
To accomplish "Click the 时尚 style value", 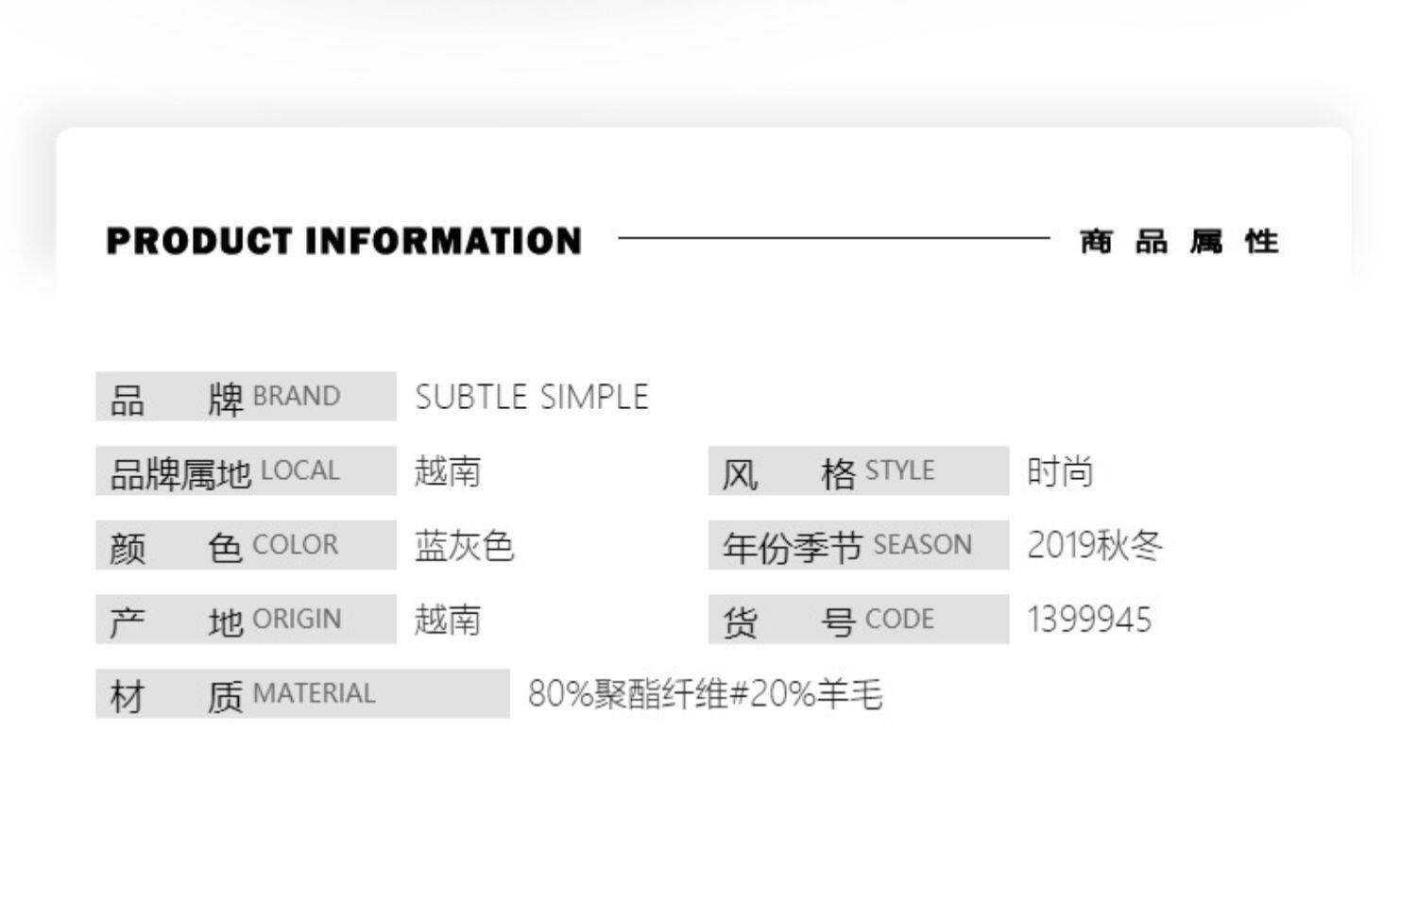I will 1060,471.
